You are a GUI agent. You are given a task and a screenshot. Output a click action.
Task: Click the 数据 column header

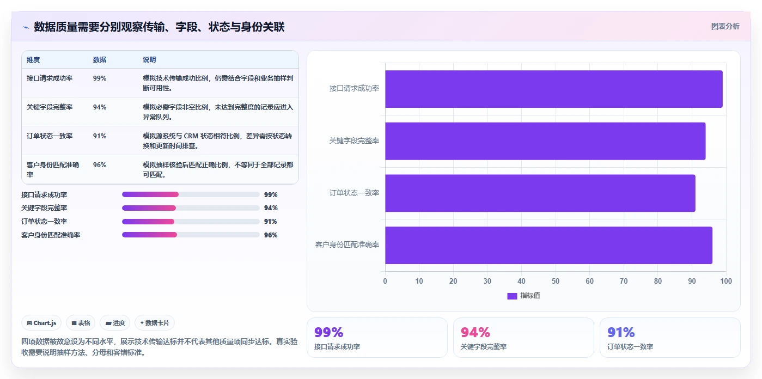[x=100, y=59]
